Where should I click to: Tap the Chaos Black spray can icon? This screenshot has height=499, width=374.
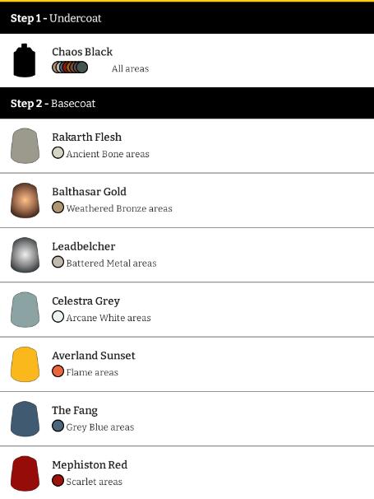tap(25, 60)
